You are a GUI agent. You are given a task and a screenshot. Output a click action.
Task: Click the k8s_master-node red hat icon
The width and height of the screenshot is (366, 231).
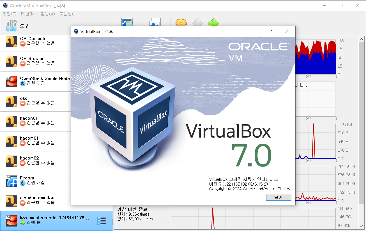coord(11,220)
